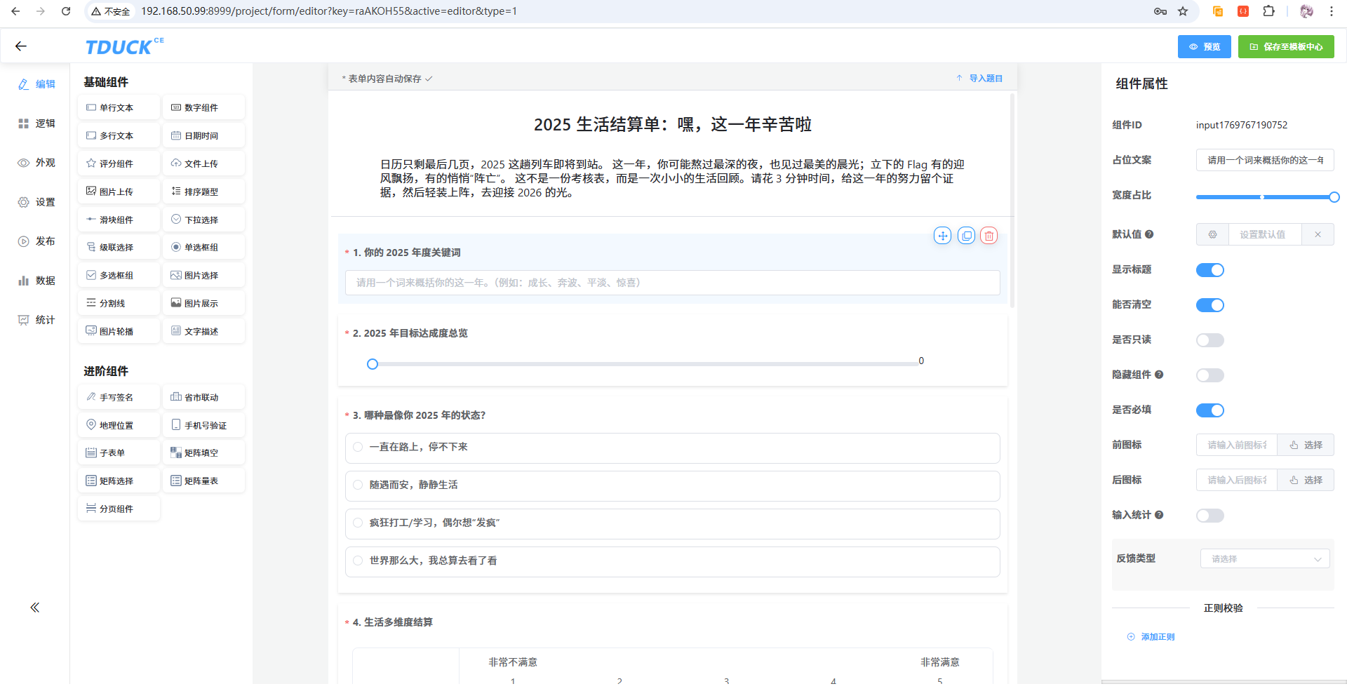Toggle the 显示标题 switch off
The height and width of the screenshot is (691, 1347).
click(1209, 270)
